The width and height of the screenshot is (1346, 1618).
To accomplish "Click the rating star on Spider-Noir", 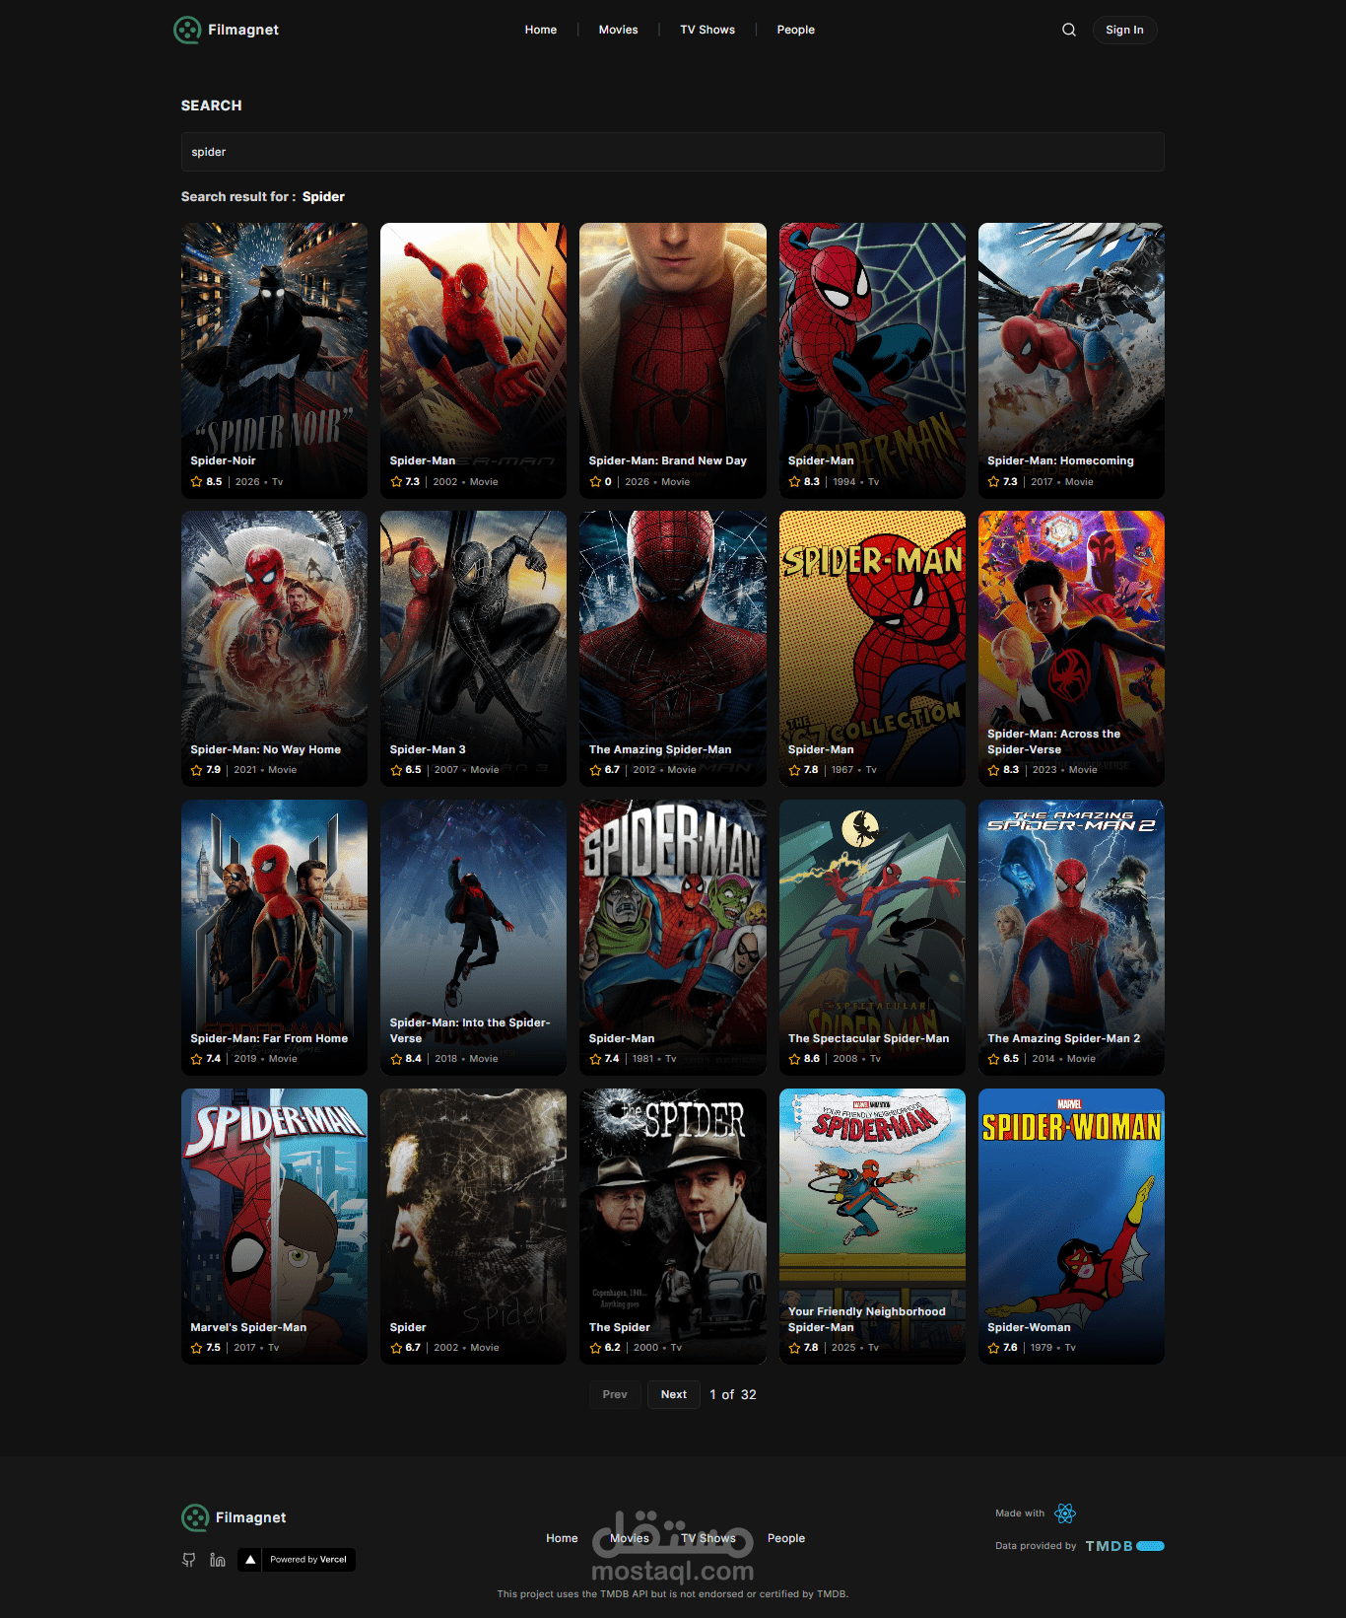I will click(196, 482).
